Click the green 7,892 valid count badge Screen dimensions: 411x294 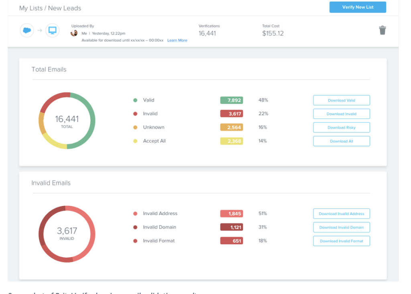[231, 100]
